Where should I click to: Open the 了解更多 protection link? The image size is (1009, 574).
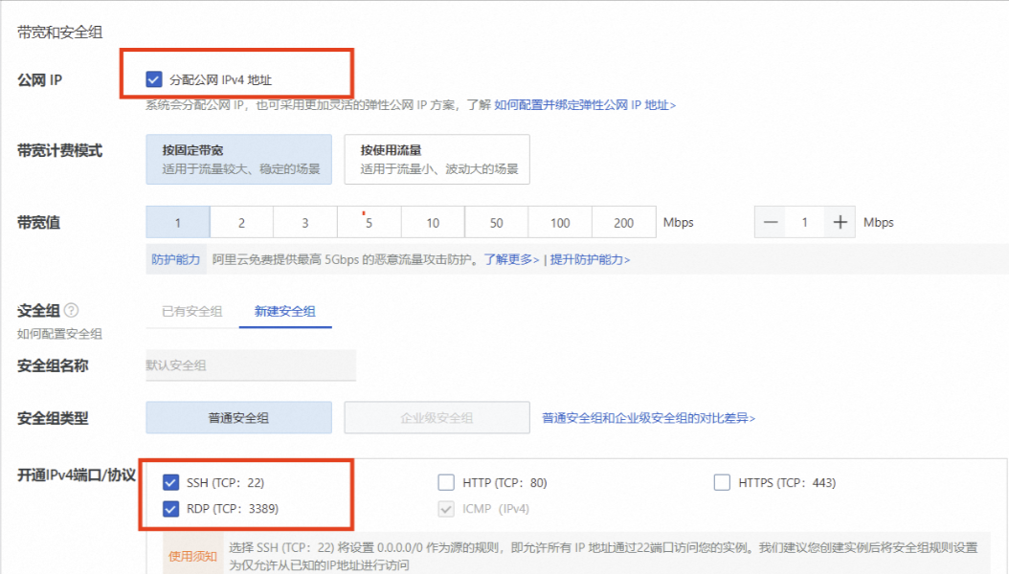[x=511, y=259]
